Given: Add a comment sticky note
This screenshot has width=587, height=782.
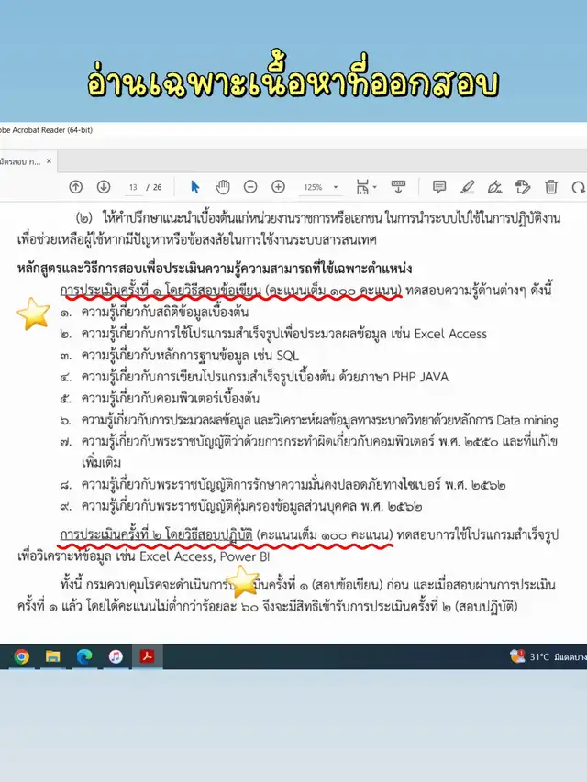Looking at the screenshot, I should click(439, 187).
